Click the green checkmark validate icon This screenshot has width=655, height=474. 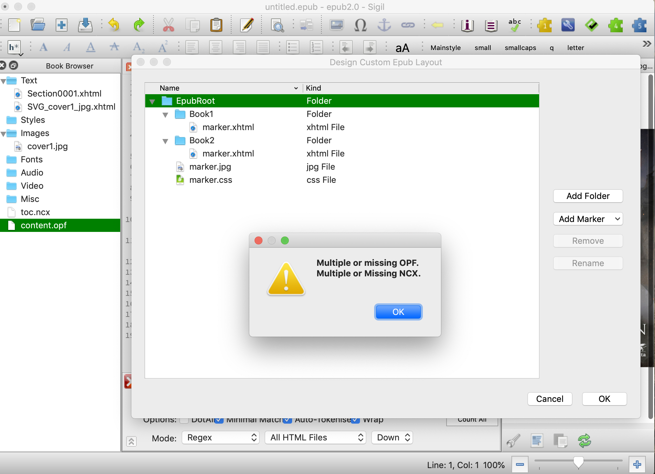(592, 25)
